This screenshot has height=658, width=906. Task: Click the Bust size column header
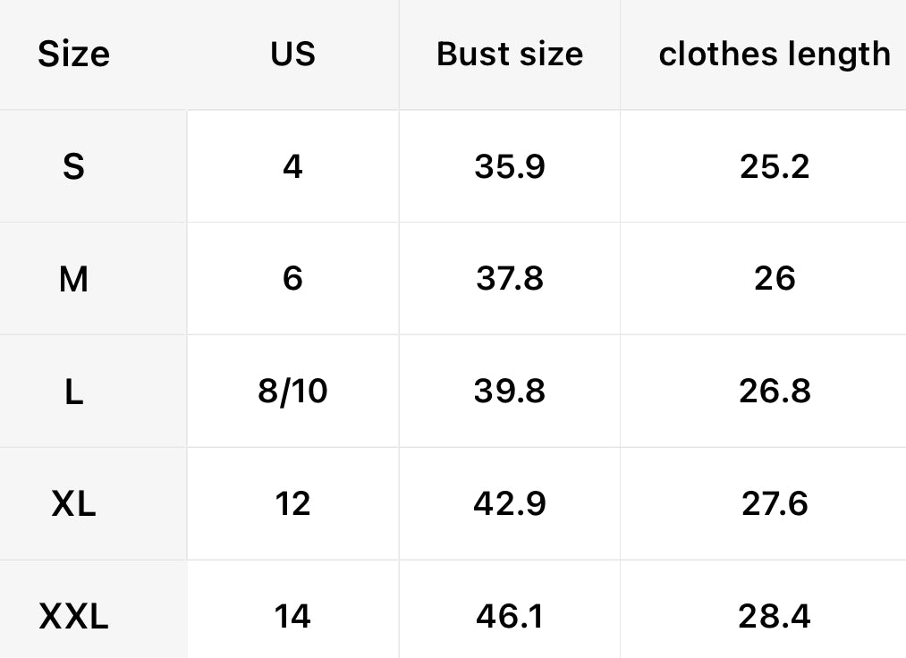[x=510, y=55]
